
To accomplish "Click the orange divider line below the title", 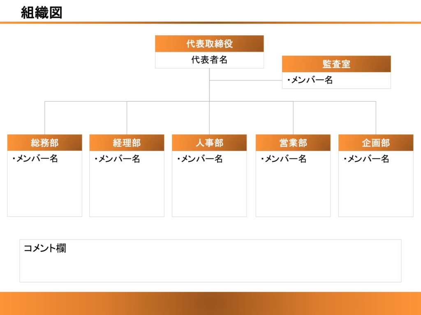I will [210, 23].
